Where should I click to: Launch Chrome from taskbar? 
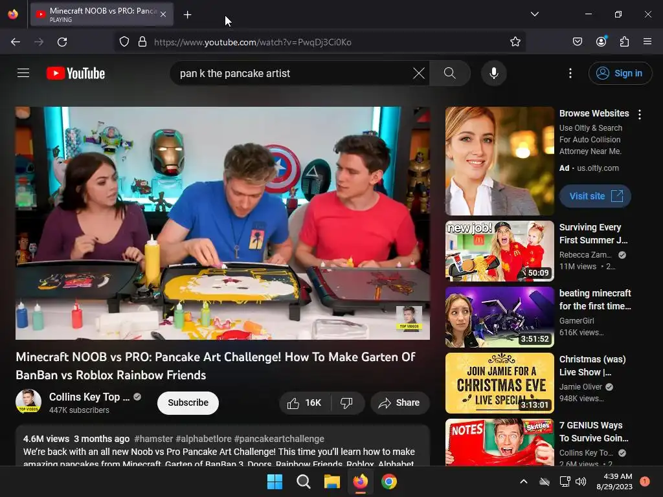(389, 481)
